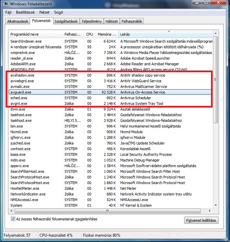Image resolution: width=230 pixels, height=242 pixels.
Task: Toggle show processes from all users checkbox
Action: pos(13,219)
